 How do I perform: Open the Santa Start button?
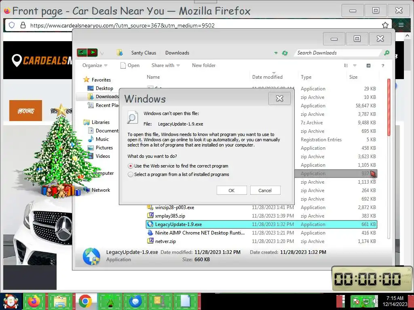[x=11, y=301]
